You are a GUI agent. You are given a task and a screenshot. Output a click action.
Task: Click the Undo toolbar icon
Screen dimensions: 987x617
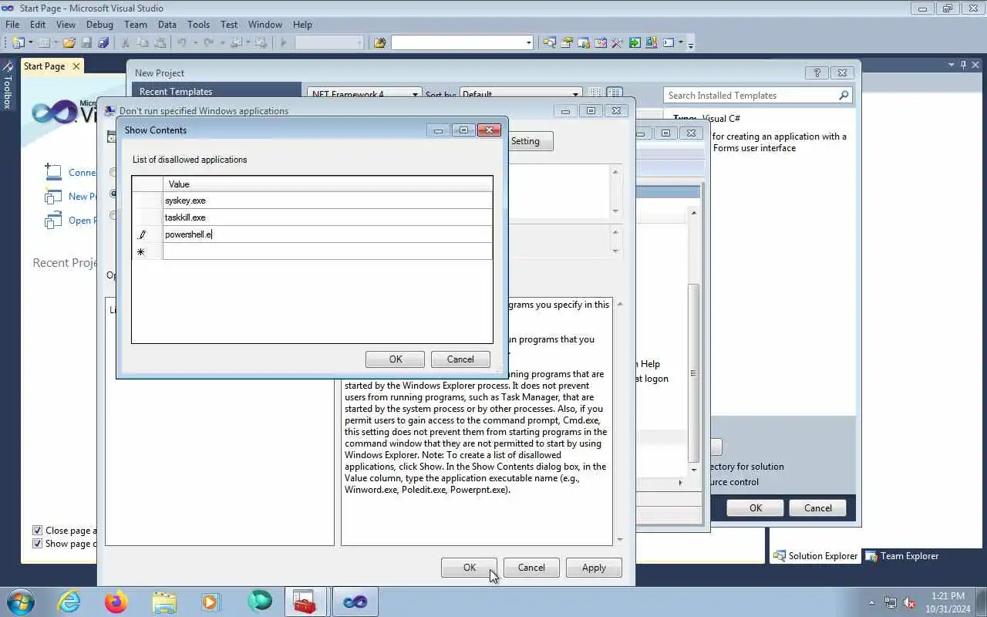click(x=182, y=42)
